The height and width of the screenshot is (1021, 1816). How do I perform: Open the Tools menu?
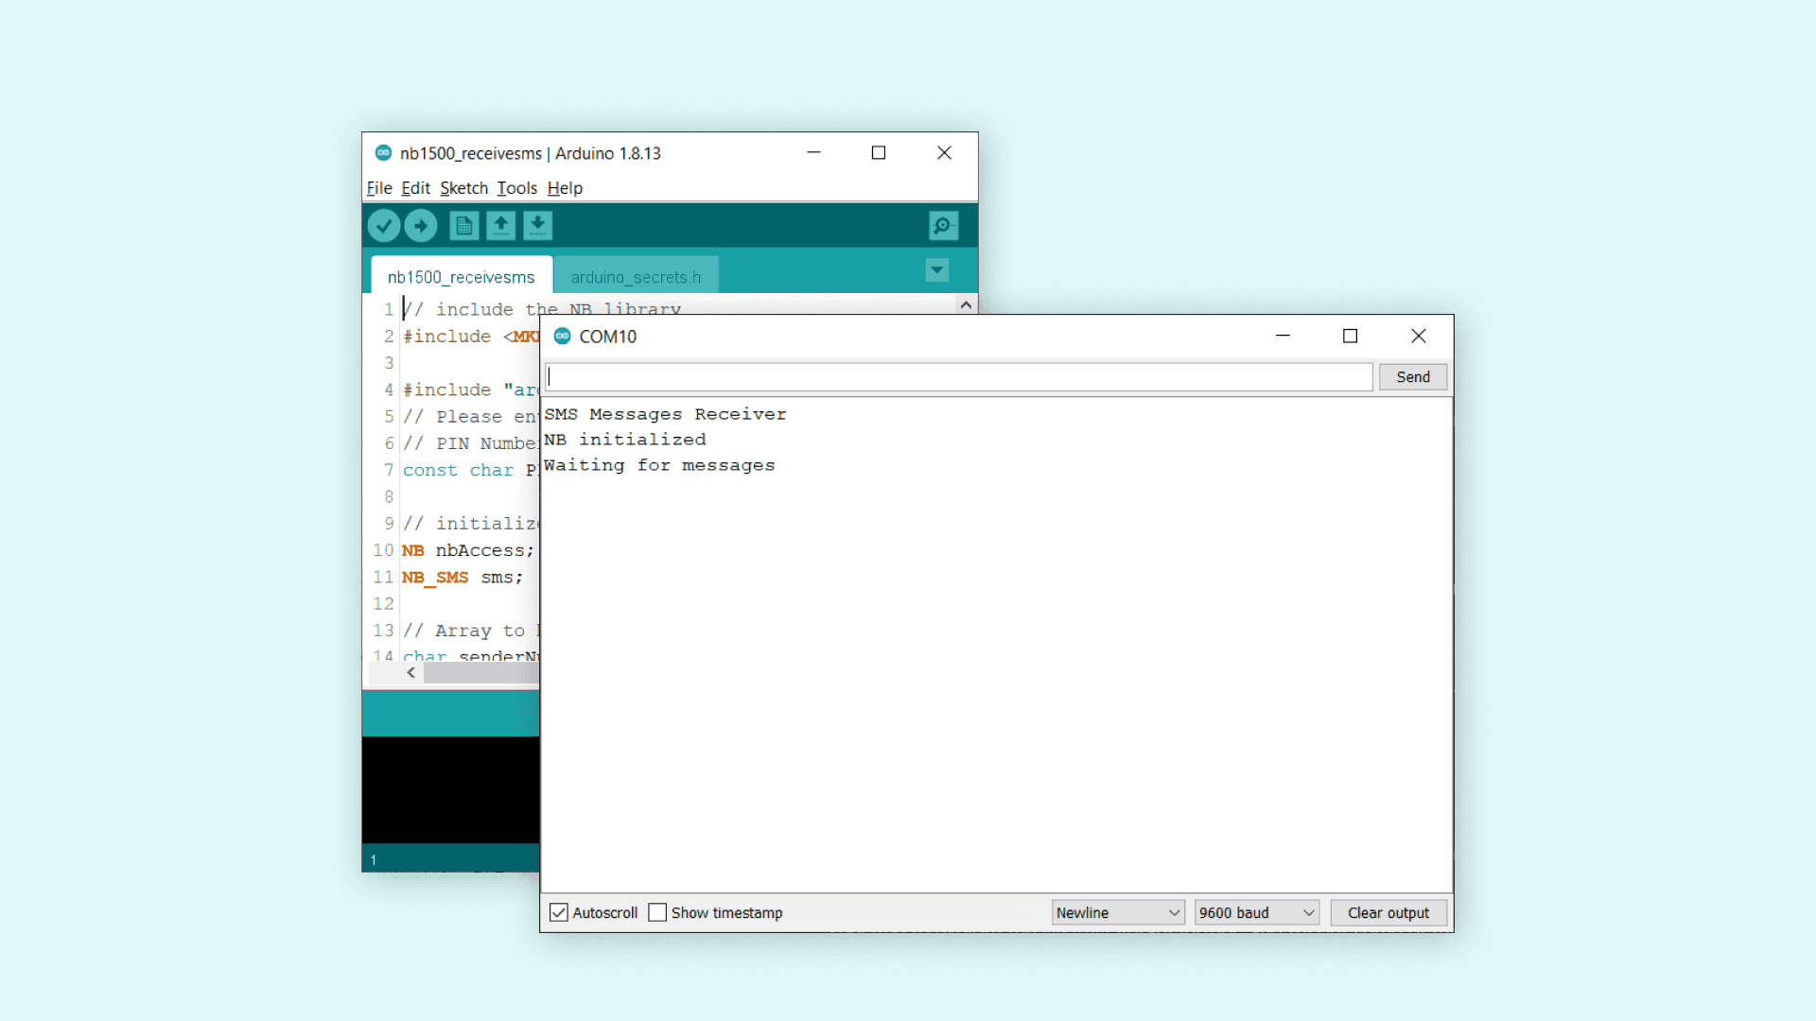(x=516, y=188)
